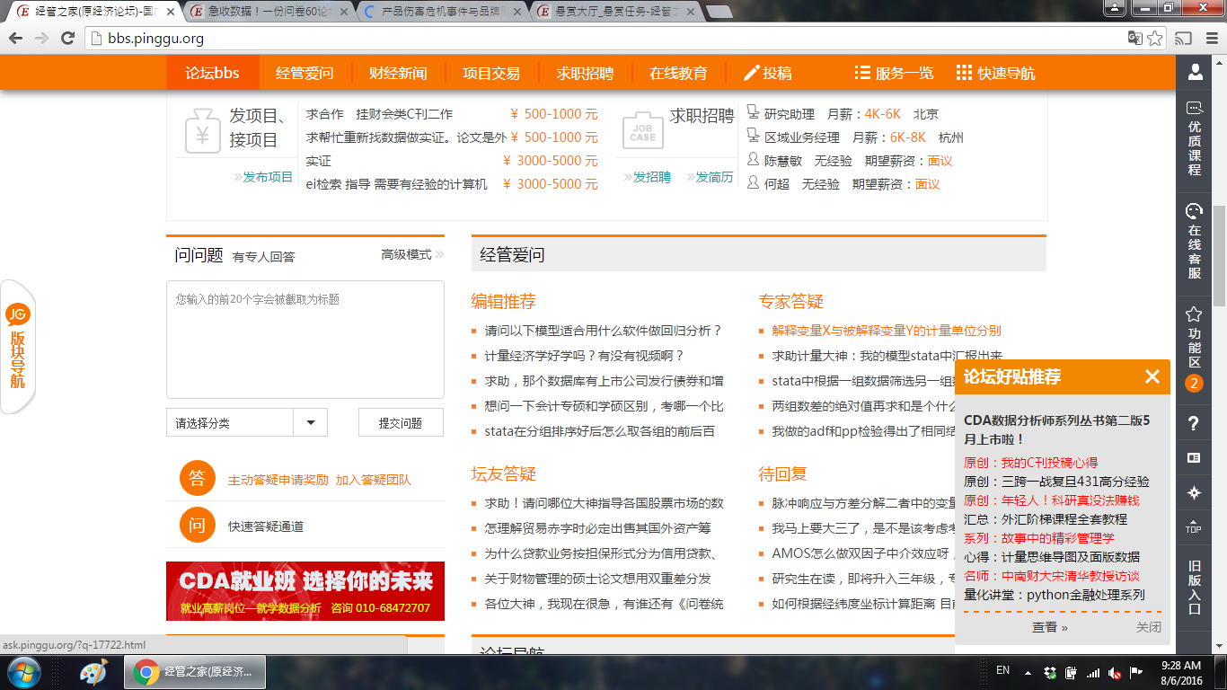Image resolution: width=1227 pixels, height=690 pixels.
Task: Open the 服务一览 dropdown menu
Action: [894, 74]
